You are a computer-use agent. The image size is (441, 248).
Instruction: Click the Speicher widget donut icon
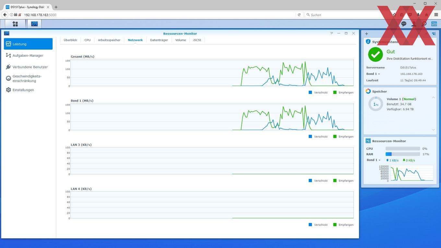click(x=368, y=91)
